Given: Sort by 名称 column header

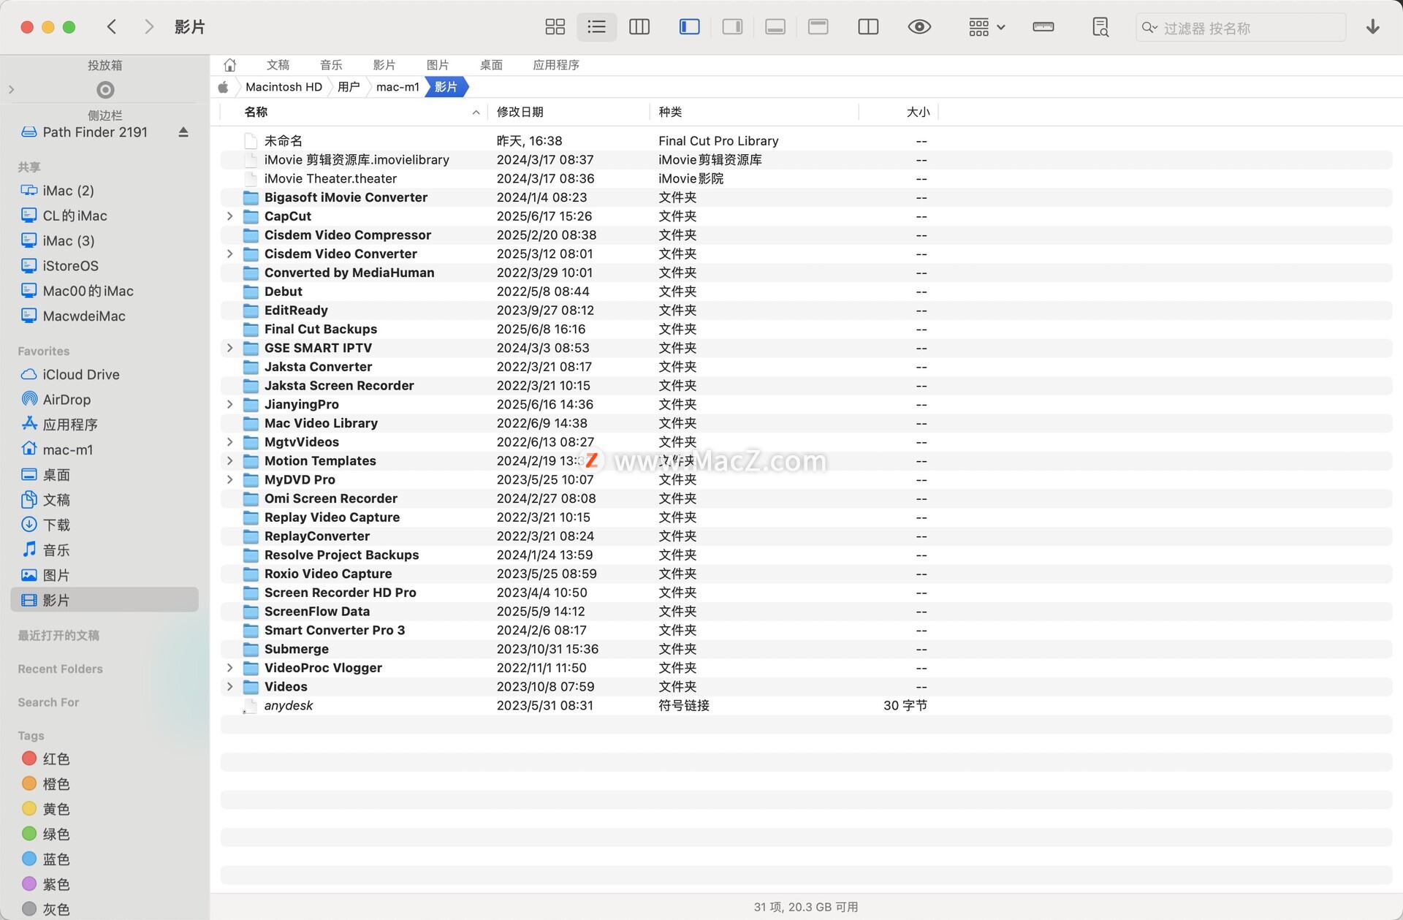Looking at the screenshot, I should pos(256,112).
